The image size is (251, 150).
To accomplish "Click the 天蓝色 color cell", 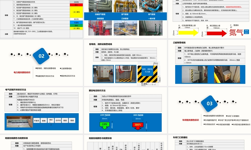I will (76, 23).
